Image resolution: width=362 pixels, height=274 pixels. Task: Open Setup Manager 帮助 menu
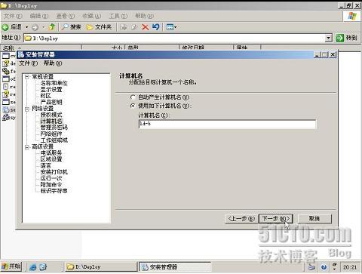click(x=53, y=63)
